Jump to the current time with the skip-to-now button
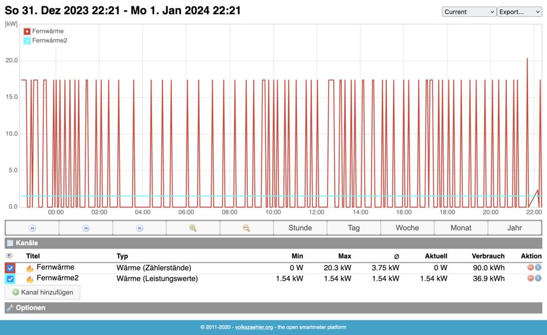The width and height of the screenshot is (547, 335). pos(139,228)
